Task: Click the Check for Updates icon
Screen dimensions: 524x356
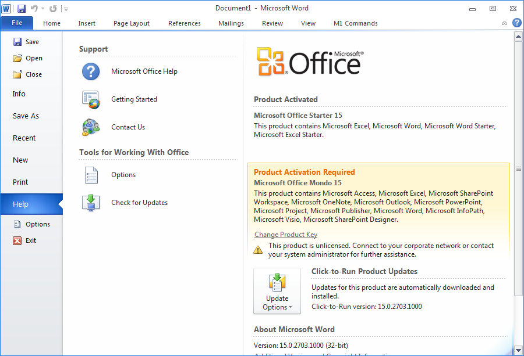Action: [x=91, y=203]
